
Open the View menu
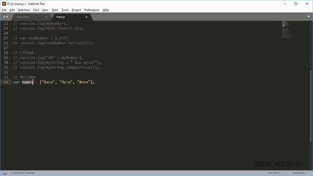(45, 10)
